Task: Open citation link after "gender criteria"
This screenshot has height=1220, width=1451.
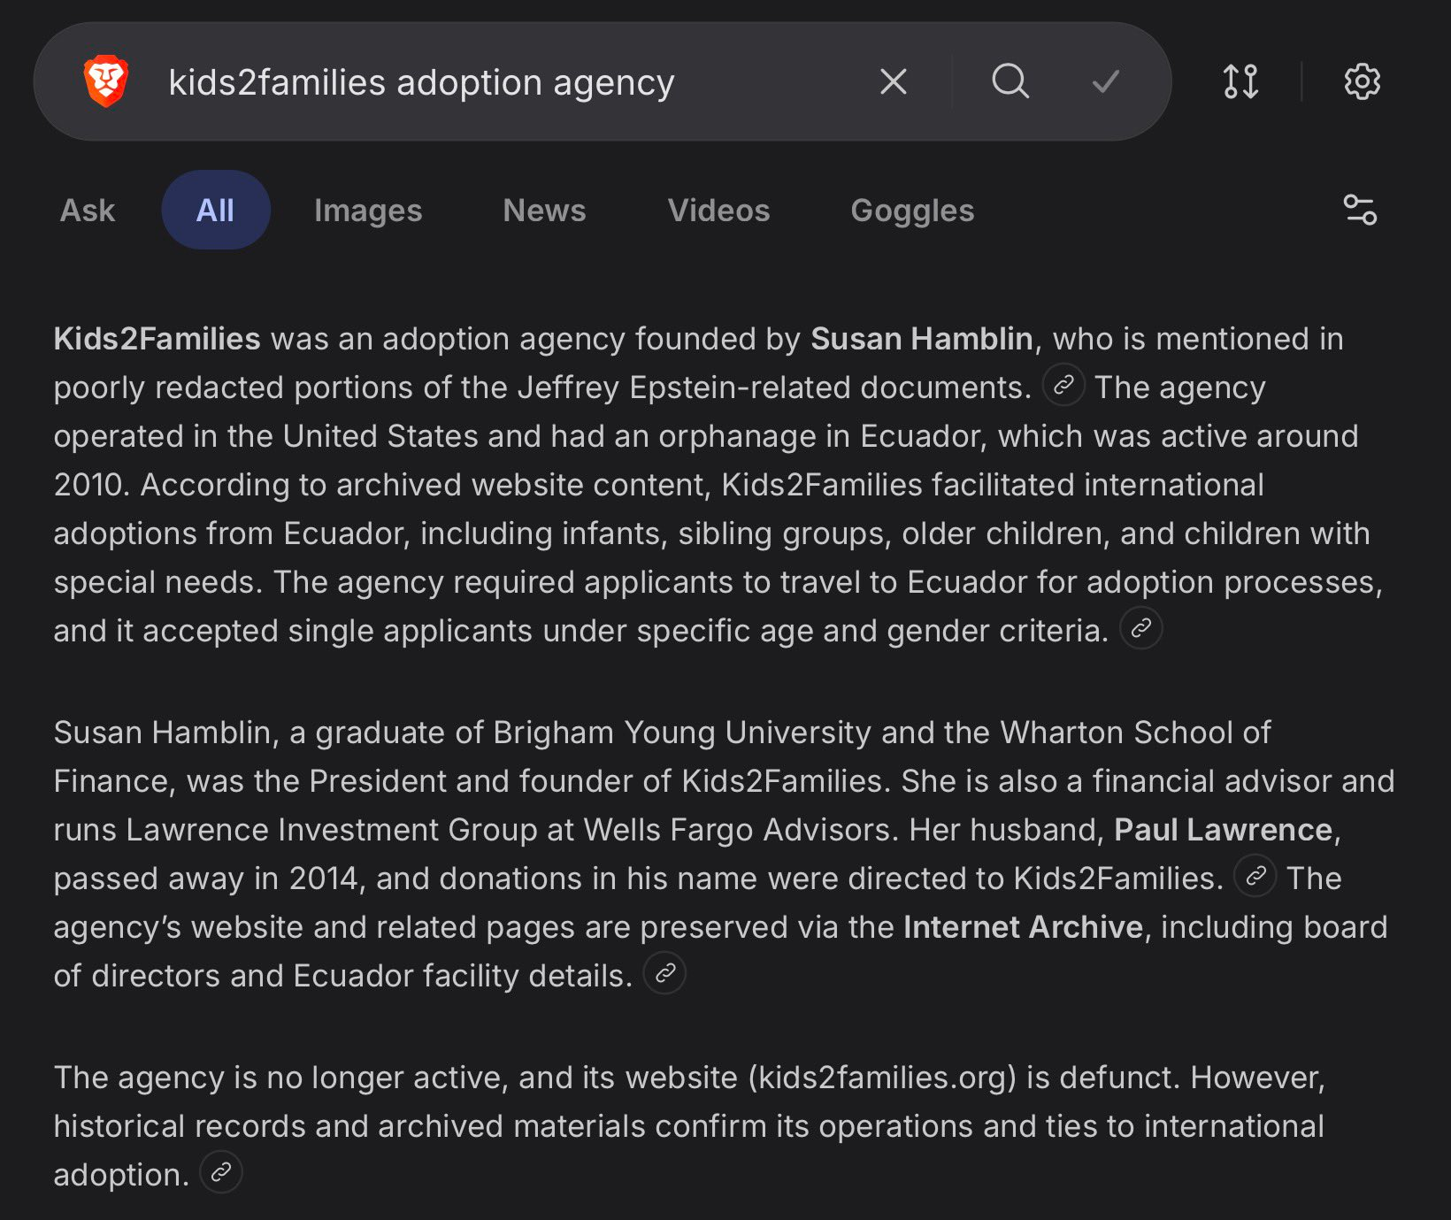Action: pyautogui.click(x=1140, y=629)
